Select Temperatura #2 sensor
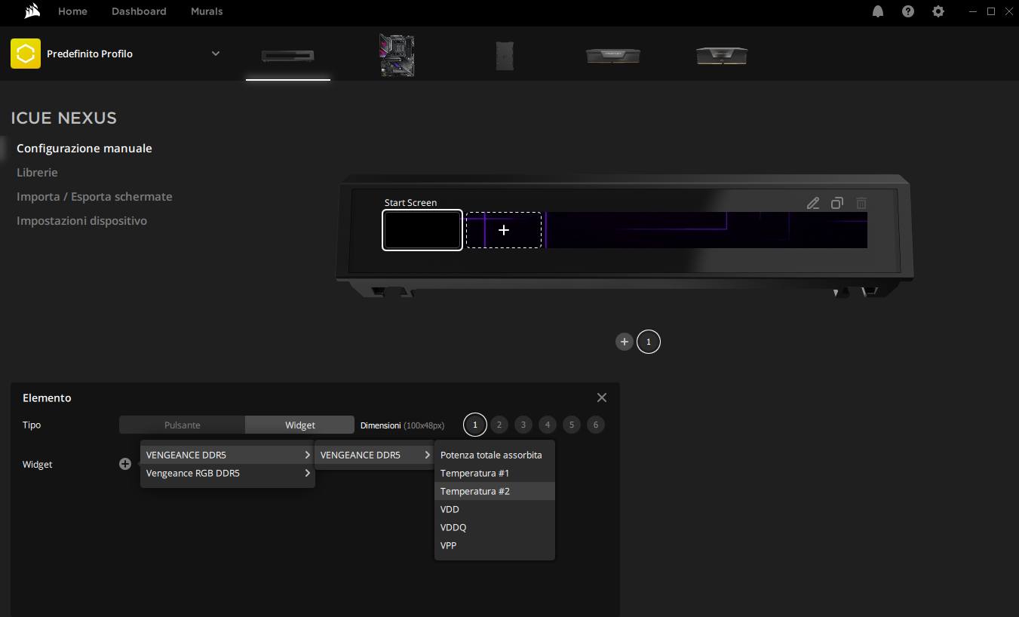1019x617 pixels. (495, 491)
